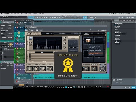Select the Bend tool
The image size is (136, 102).
pos(44,17)
